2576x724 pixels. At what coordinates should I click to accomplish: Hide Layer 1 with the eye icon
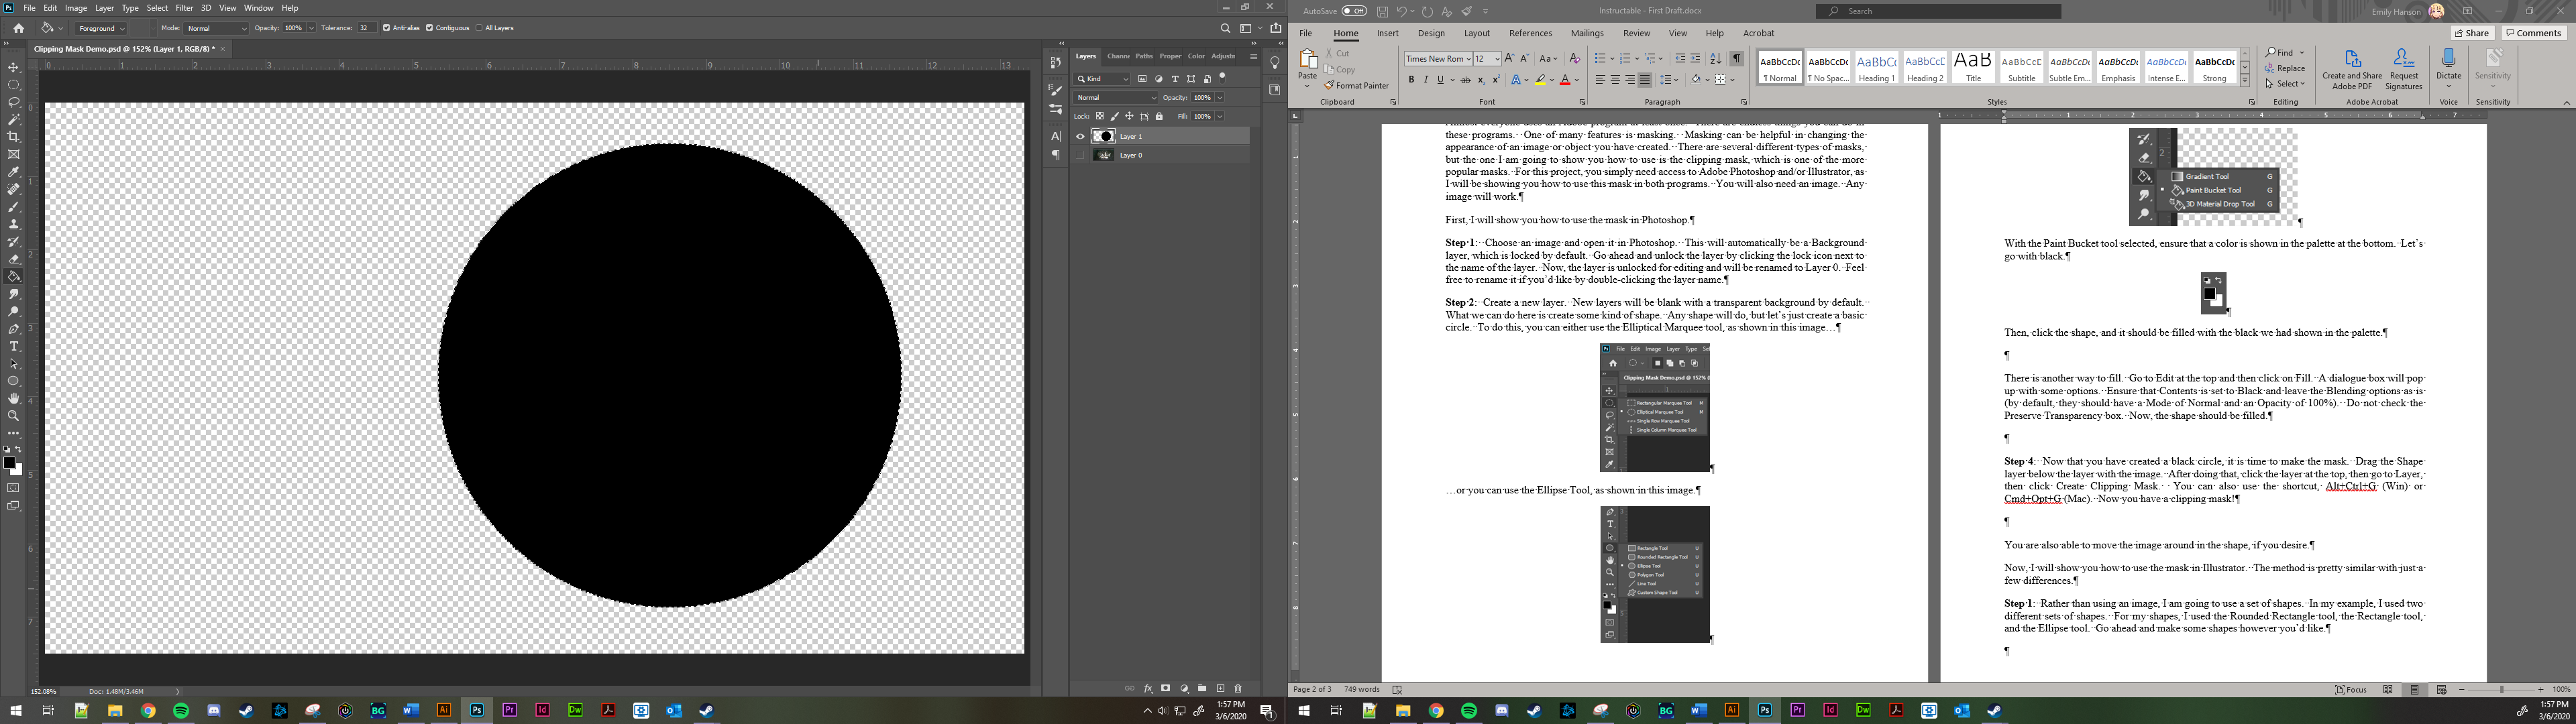click(x=1080, y=136)
